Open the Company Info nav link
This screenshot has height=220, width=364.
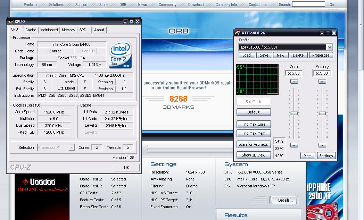tap(226, 5)
